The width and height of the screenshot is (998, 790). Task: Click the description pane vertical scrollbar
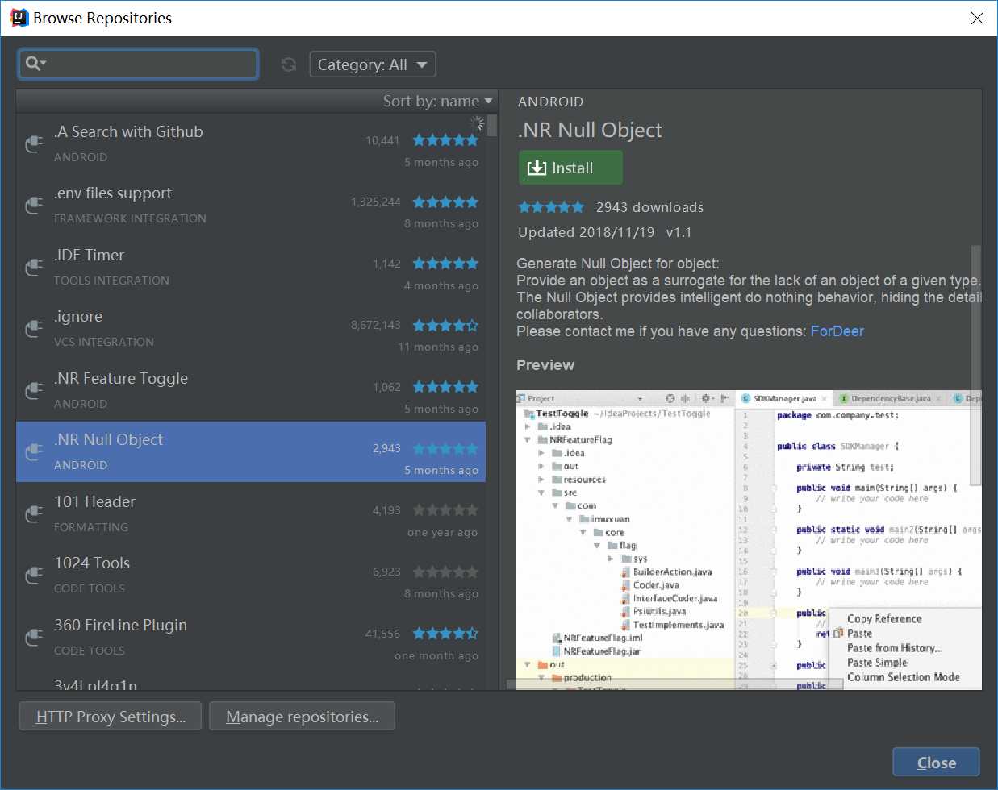976,366
